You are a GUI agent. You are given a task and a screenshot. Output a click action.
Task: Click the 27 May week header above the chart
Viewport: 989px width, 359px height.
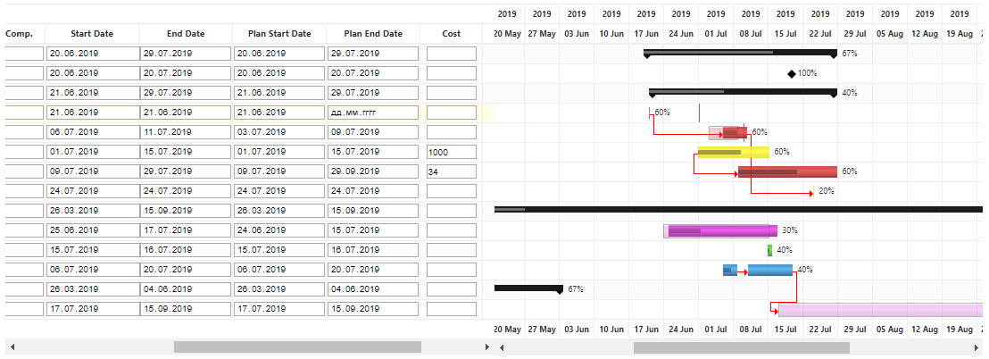(542, 34)
